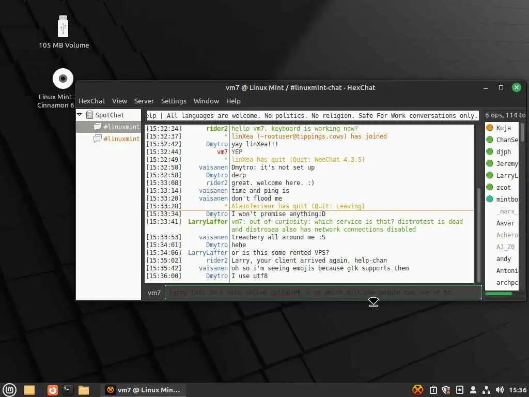Click the 'or is this some rented VPS?' message
This screenshot has width=529, height=397.
pyautogui.click(x=280, y=252)
